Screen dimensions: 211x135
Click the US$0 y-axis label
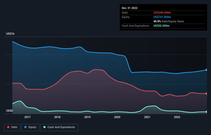coord(10,111)
